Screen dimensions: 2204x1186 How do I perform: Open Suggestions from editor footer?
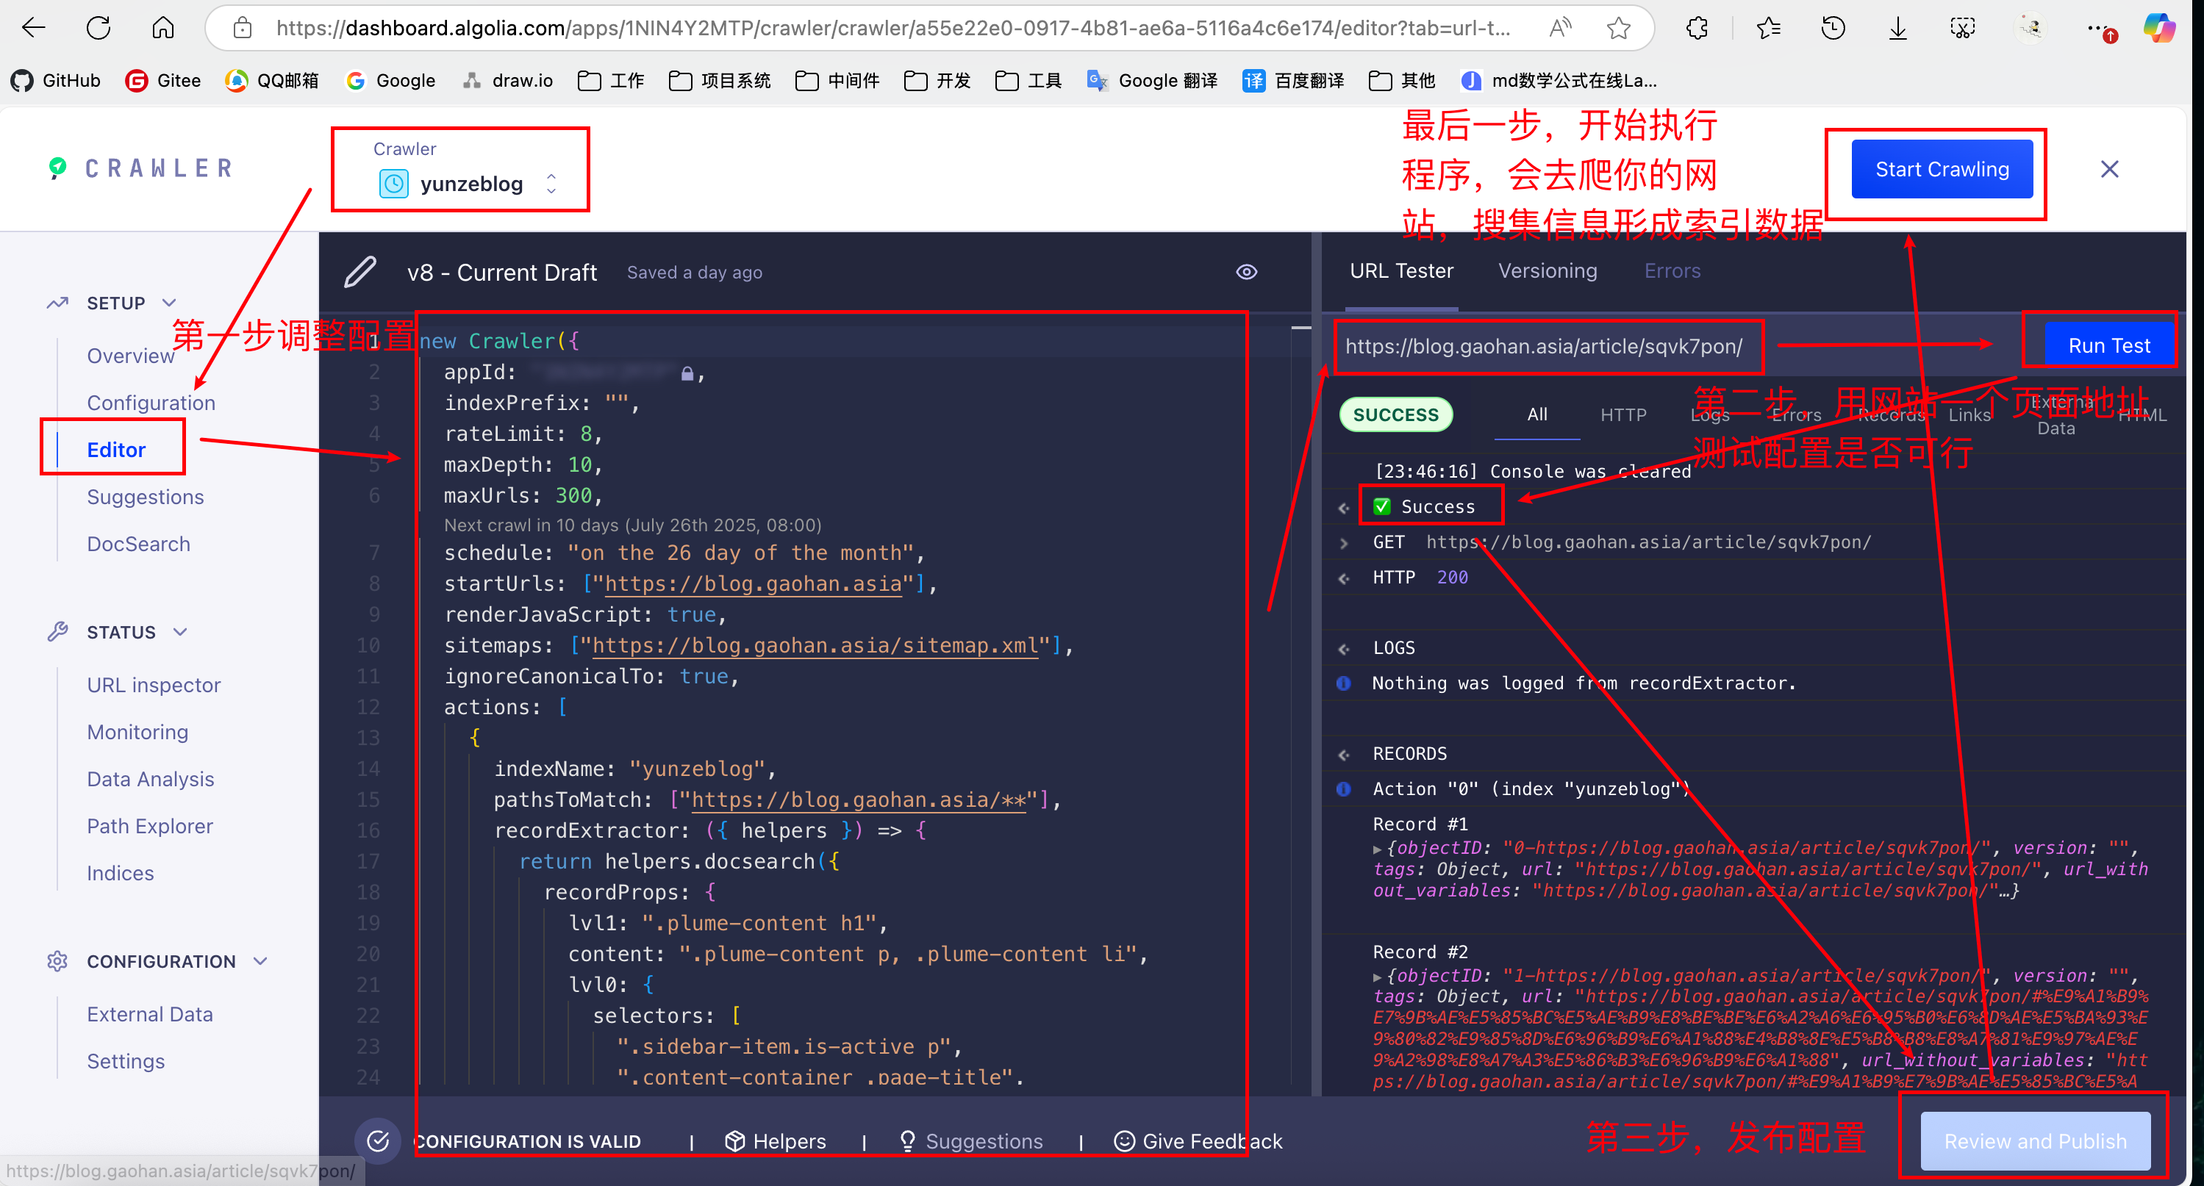(971, 1140)
